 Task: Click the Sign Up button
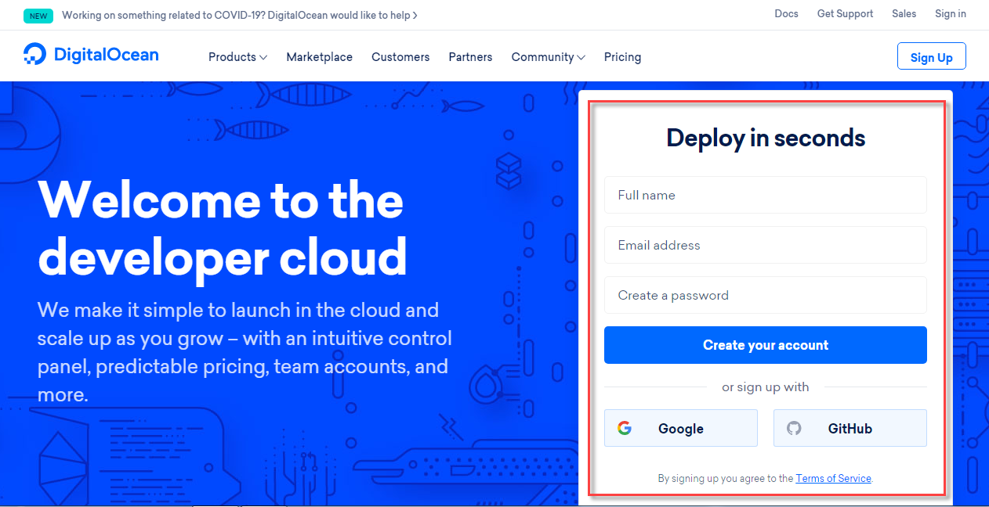931,56
